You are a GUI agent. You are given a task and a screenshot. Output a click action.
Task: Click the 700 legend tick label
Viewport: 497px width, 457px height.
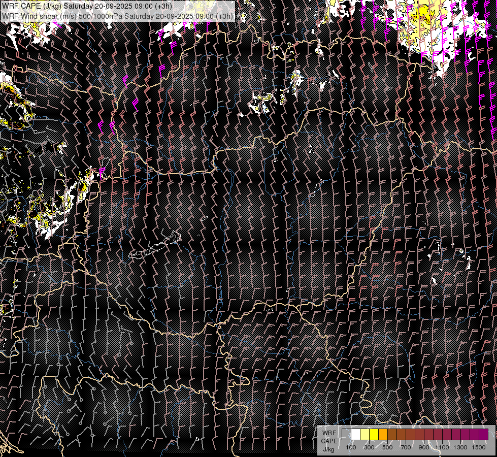[x=406, y=447]
